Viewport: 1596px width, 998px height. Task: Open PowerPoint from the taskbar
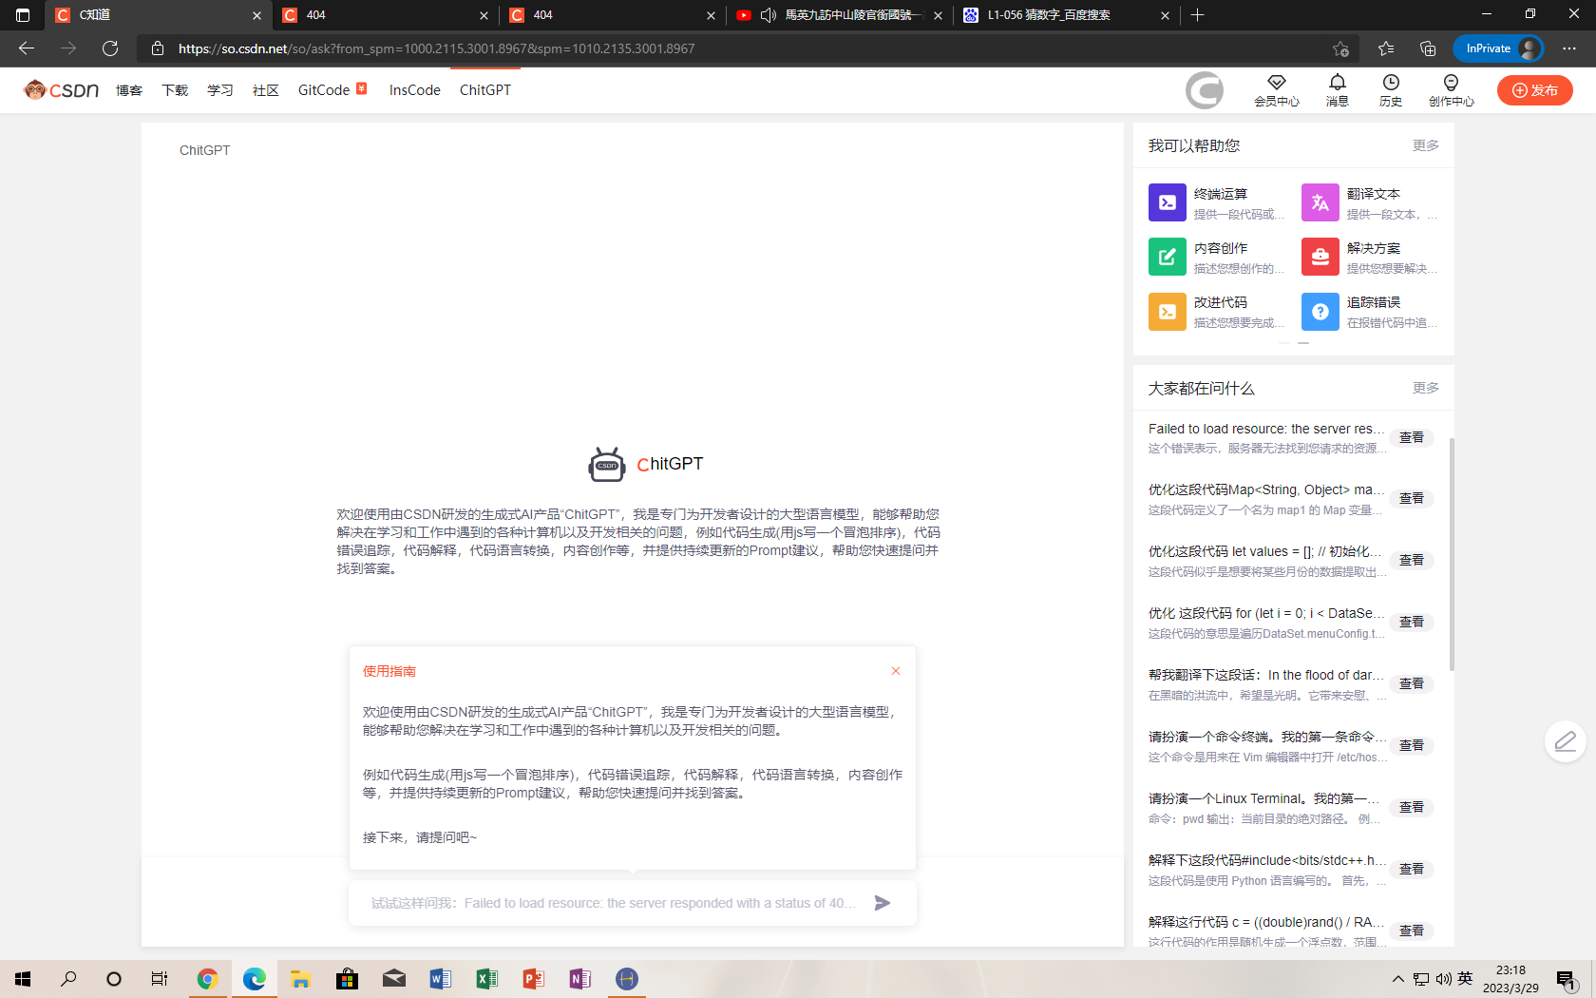tap(533, 979)
